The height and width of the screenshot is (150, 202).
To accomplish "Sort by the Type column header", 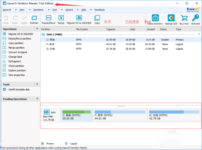I will click(188, 29).
